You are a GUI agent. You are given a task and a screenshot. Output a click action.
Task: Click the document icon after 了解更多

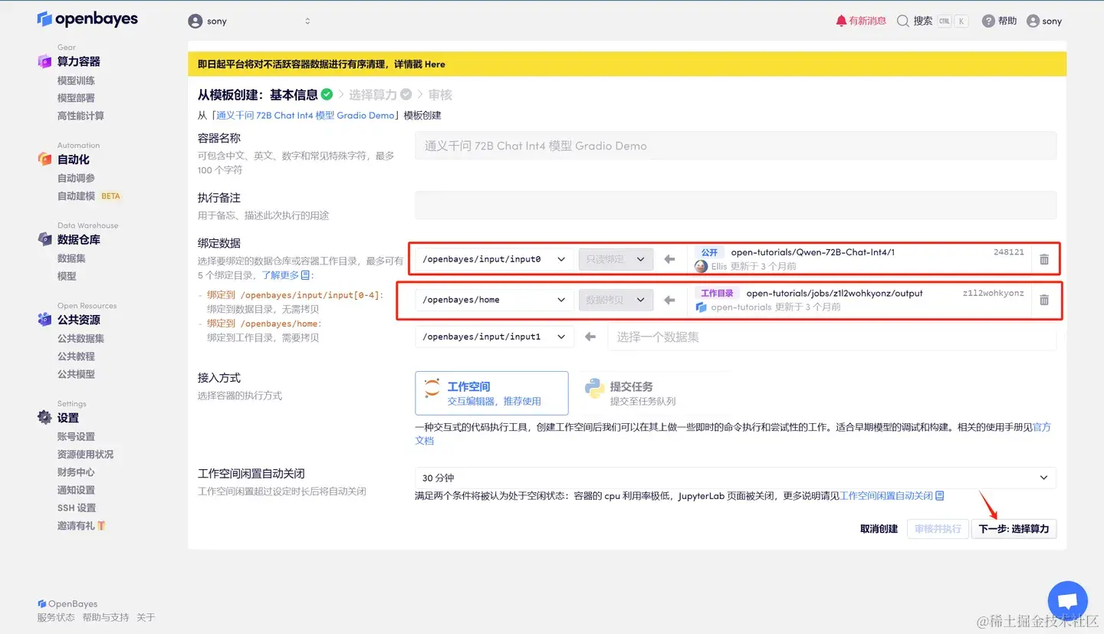tap(305, 275)
